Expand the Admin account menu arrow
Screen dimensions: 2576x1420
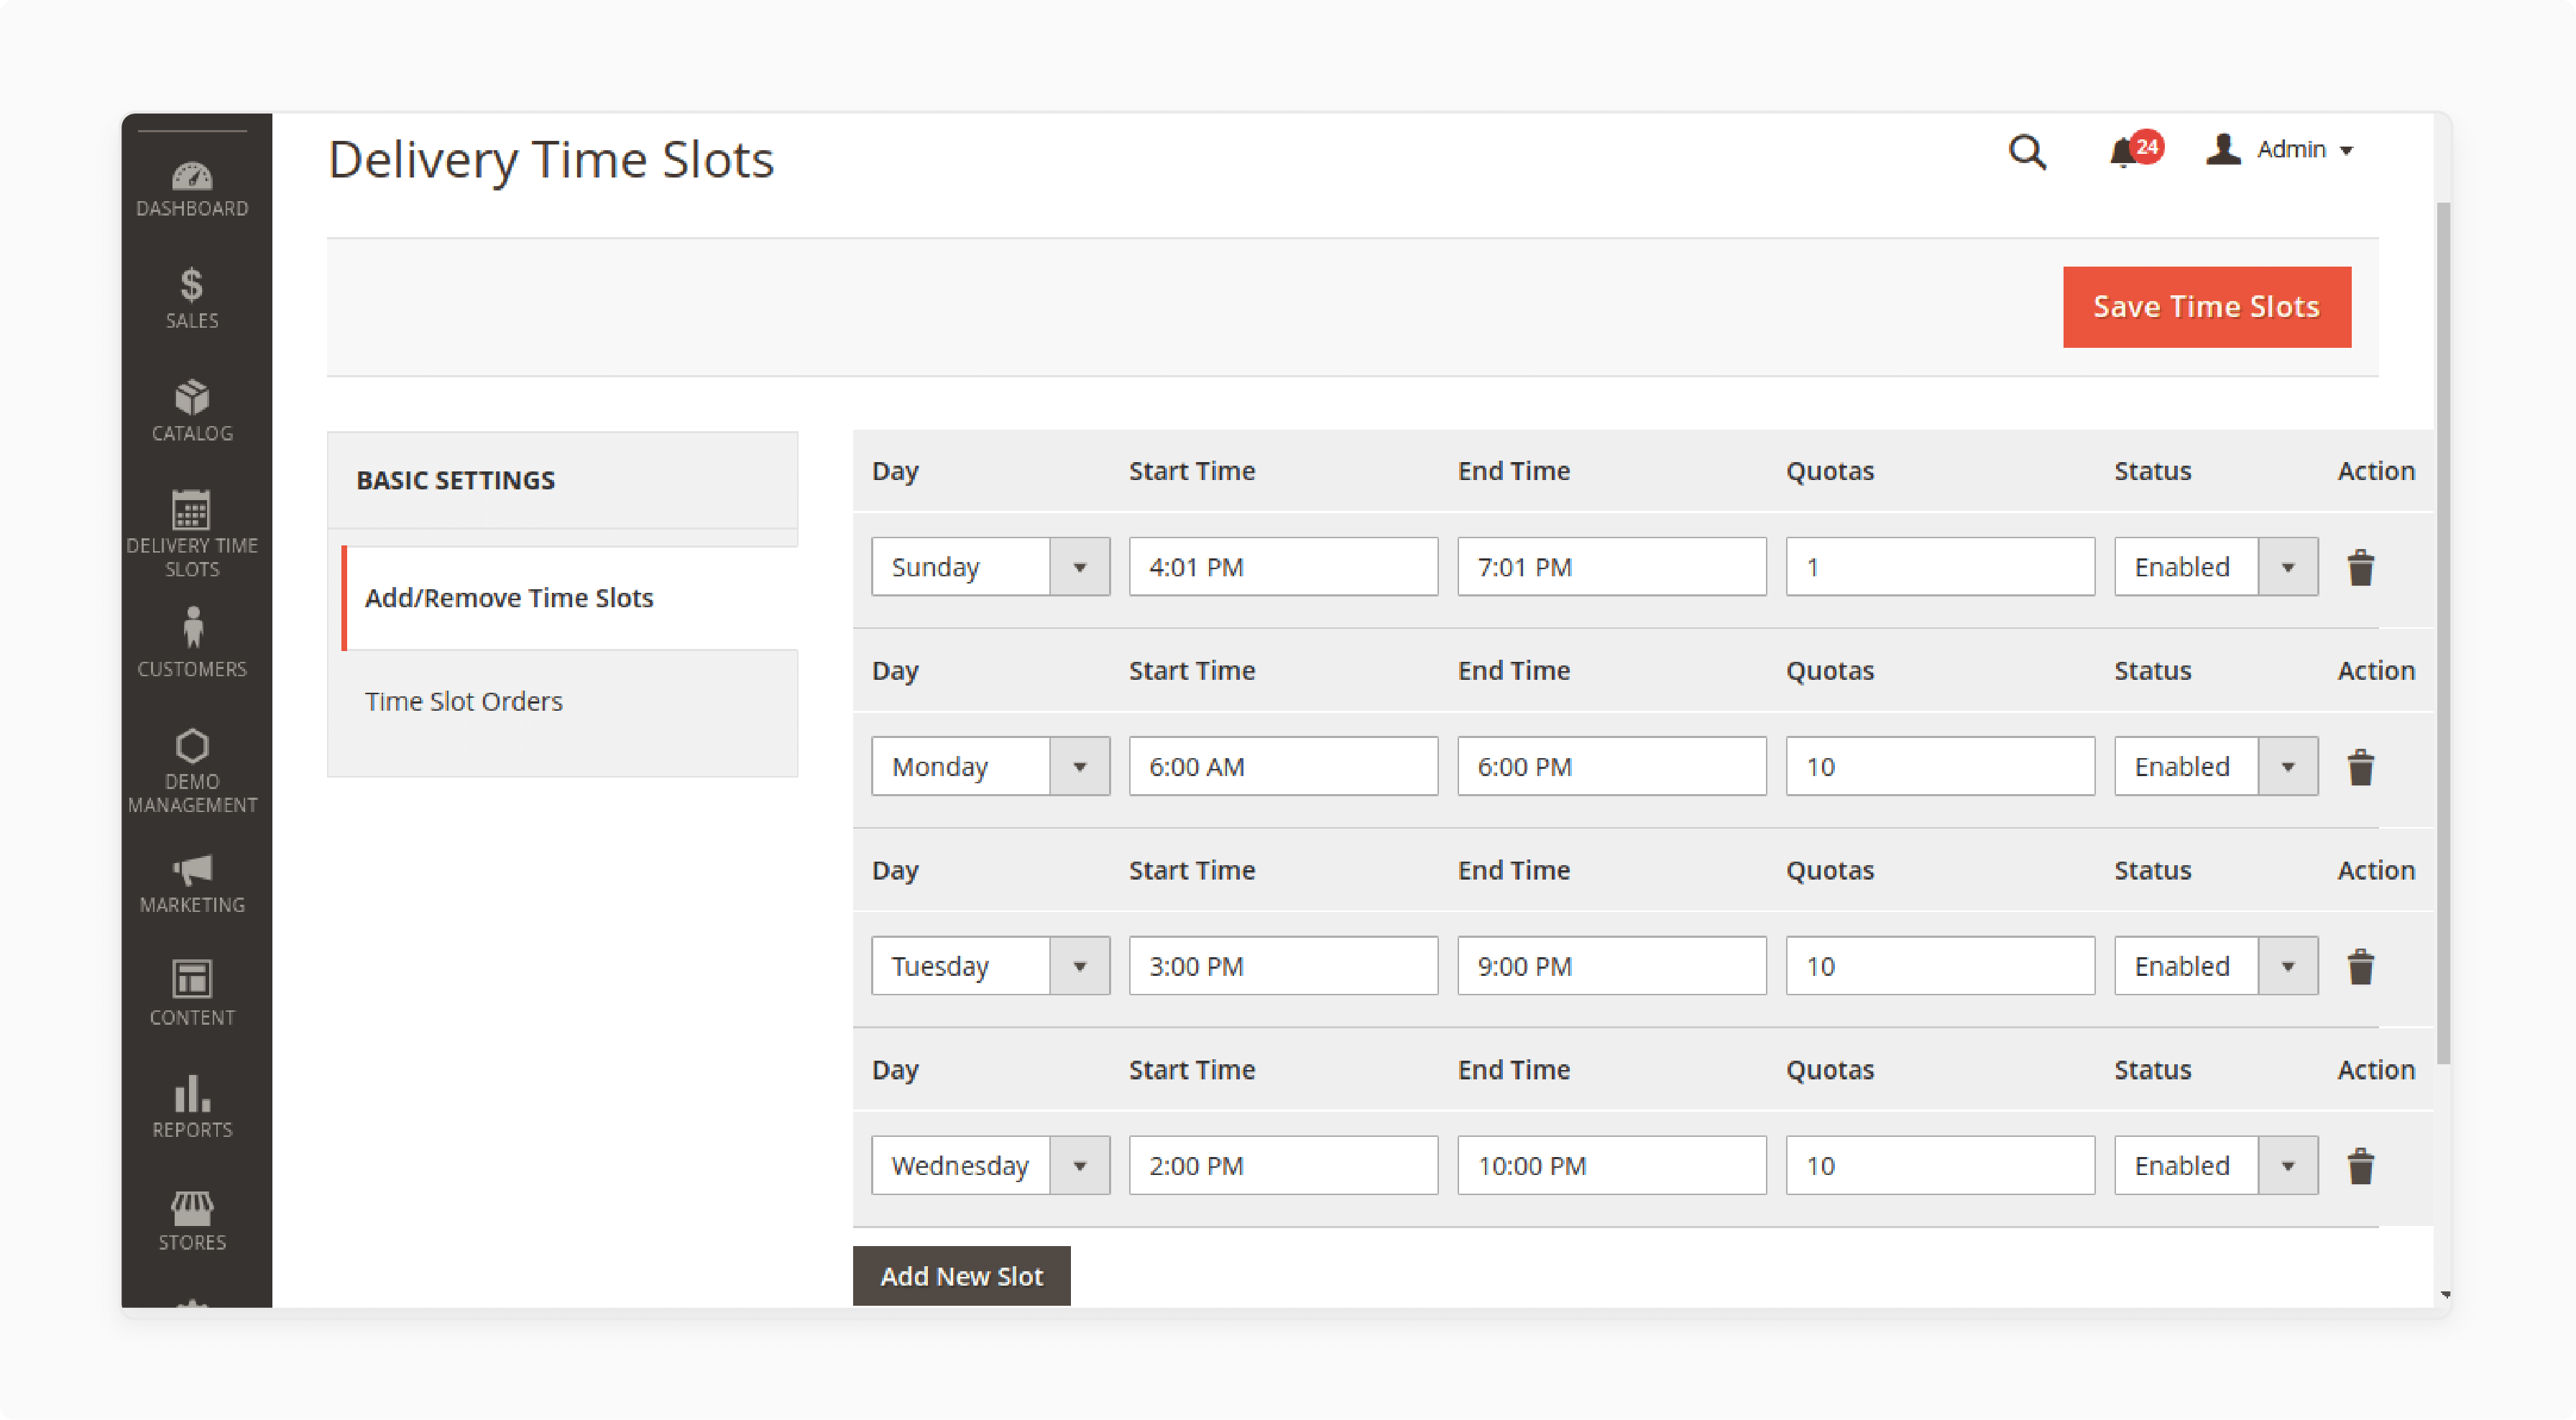click(x=2345, y=151)
